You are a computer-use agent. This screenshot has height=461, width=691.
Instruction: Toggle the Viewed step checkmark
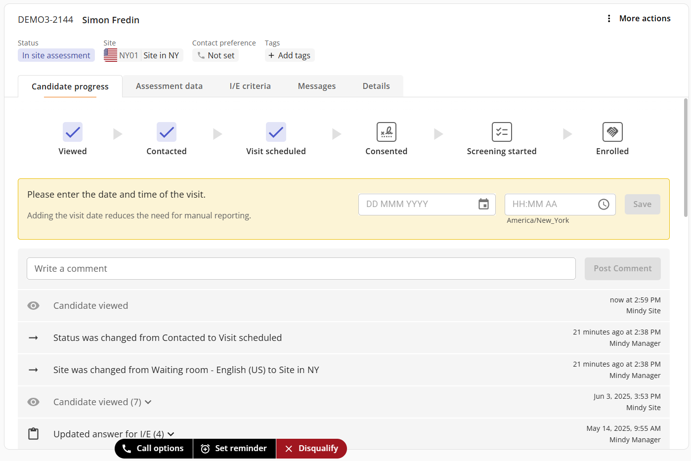[73, 132]
